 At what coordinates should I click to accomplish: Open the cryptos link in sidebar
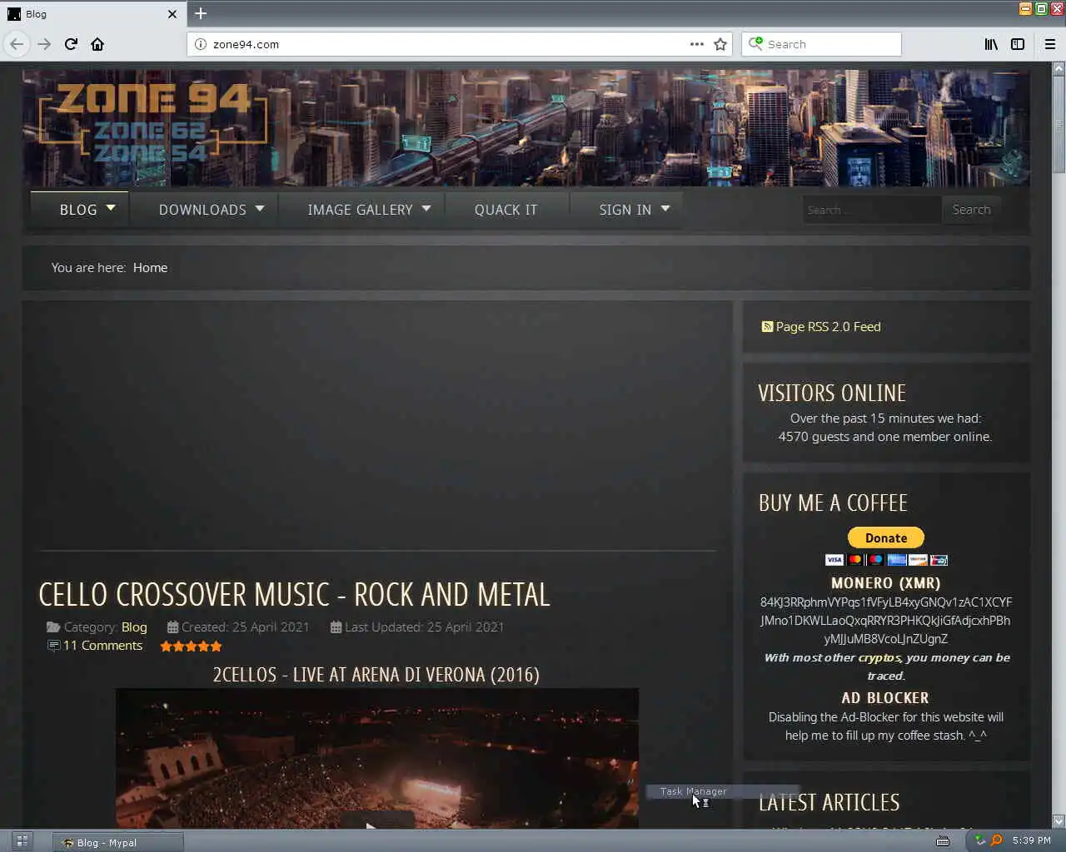[x=879, y=657]
